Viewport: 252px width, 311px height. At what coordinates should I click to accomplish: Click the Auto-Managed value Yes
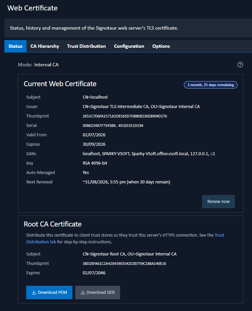[x=86, y=173]
